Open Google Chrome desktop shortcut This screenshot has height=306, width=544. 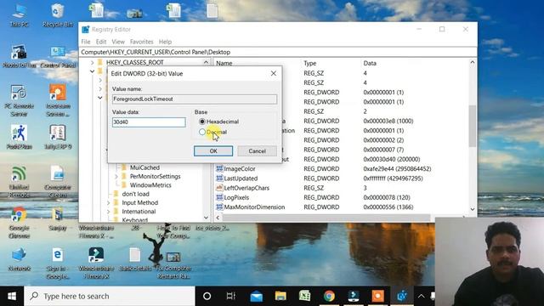click(x=19, y=223)
